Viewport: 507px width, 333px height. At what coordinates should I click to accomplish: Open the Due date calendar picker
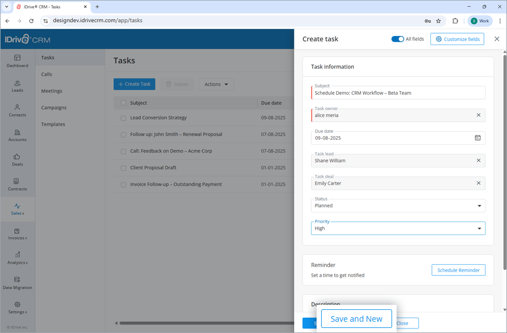pos(477,137)
